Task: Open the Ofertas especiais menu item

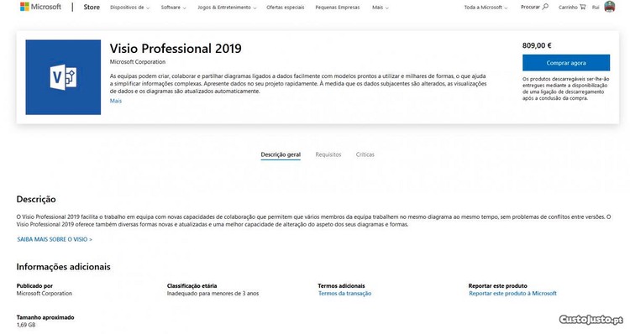Action: (x=286, y=8)
